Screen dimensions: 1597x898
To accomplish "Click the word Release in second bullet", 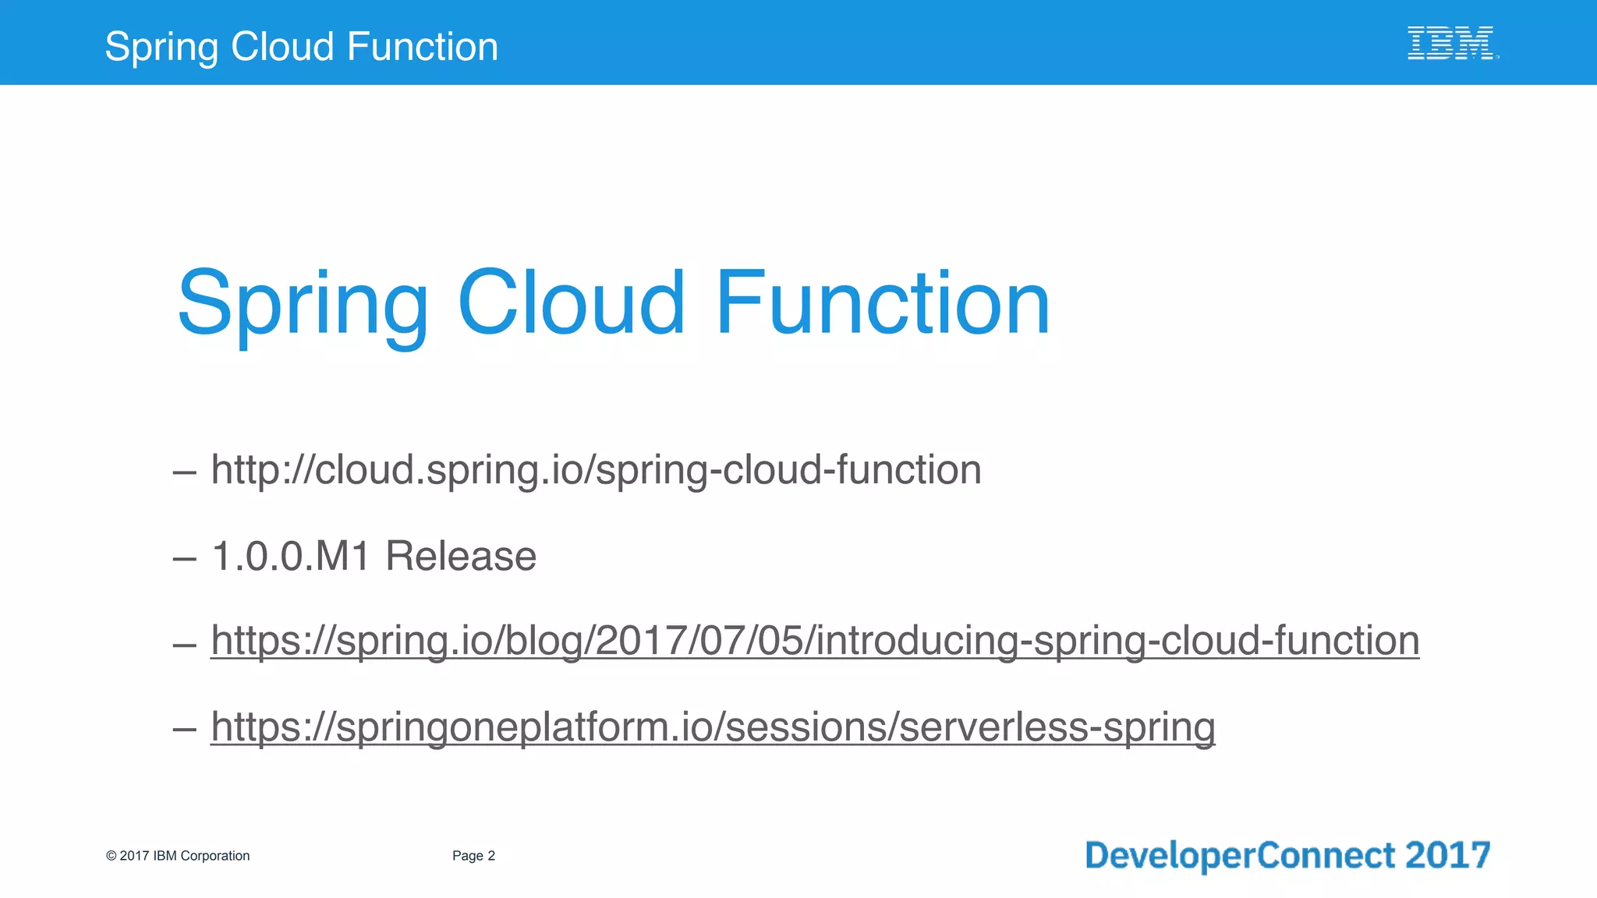I will click(x=460, y=557).
